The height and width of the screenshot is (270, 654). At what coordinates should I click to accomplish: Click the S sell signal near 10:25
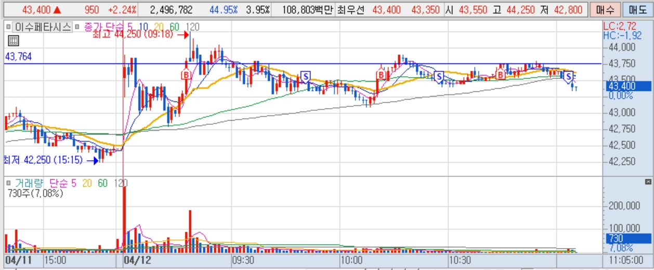pyautogui.click(x=439, y=76)
